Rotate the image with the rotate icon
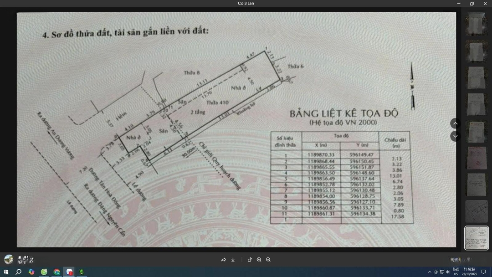492x277 pixels. pos(250,260)
